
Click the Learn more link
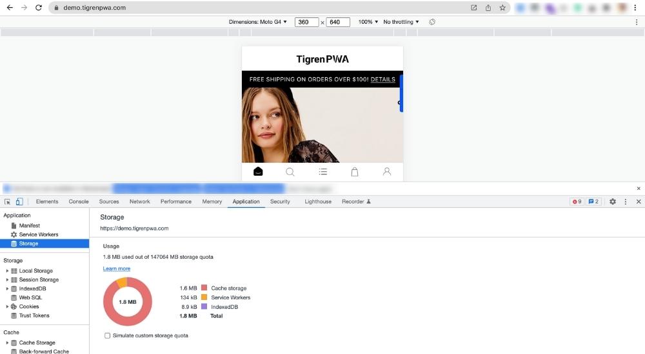(117, 268)
